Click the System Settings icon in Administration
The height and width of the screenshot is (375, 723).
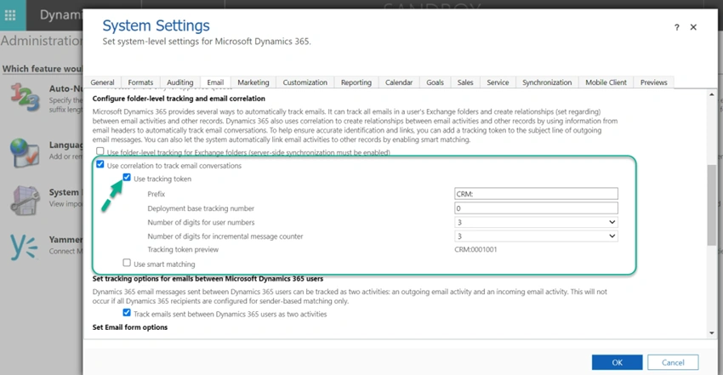click(x=25, y=201)
